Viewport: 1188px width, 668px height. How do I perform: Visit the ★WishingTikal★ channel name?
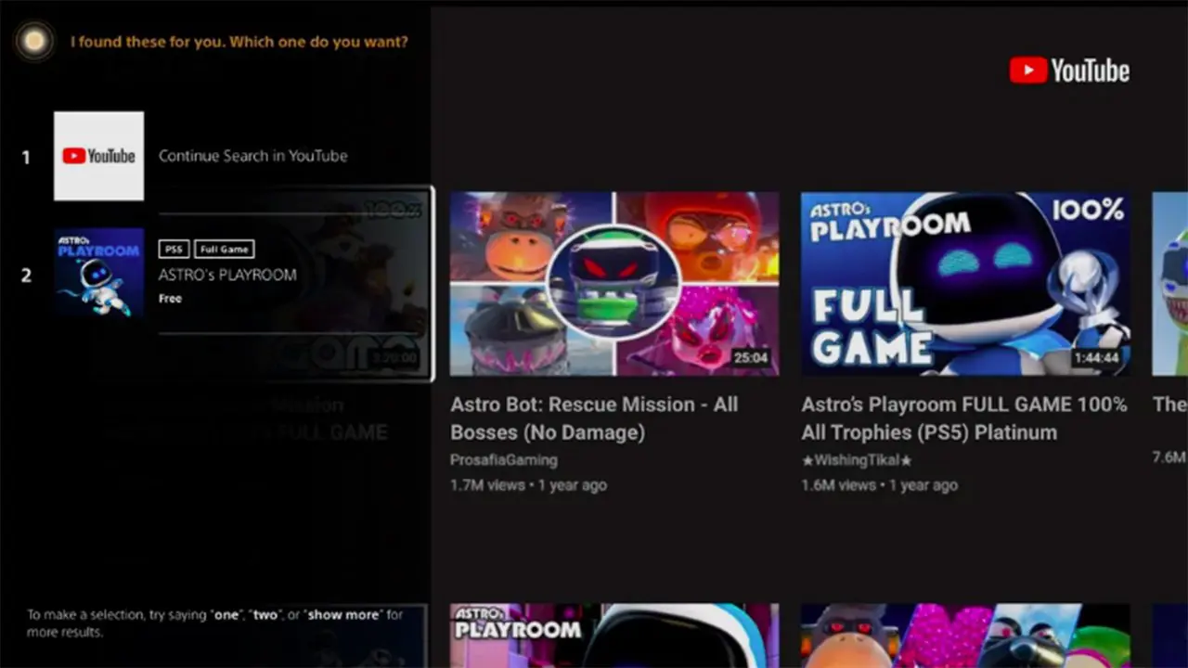pyautogui.click(x=857, y=460)
